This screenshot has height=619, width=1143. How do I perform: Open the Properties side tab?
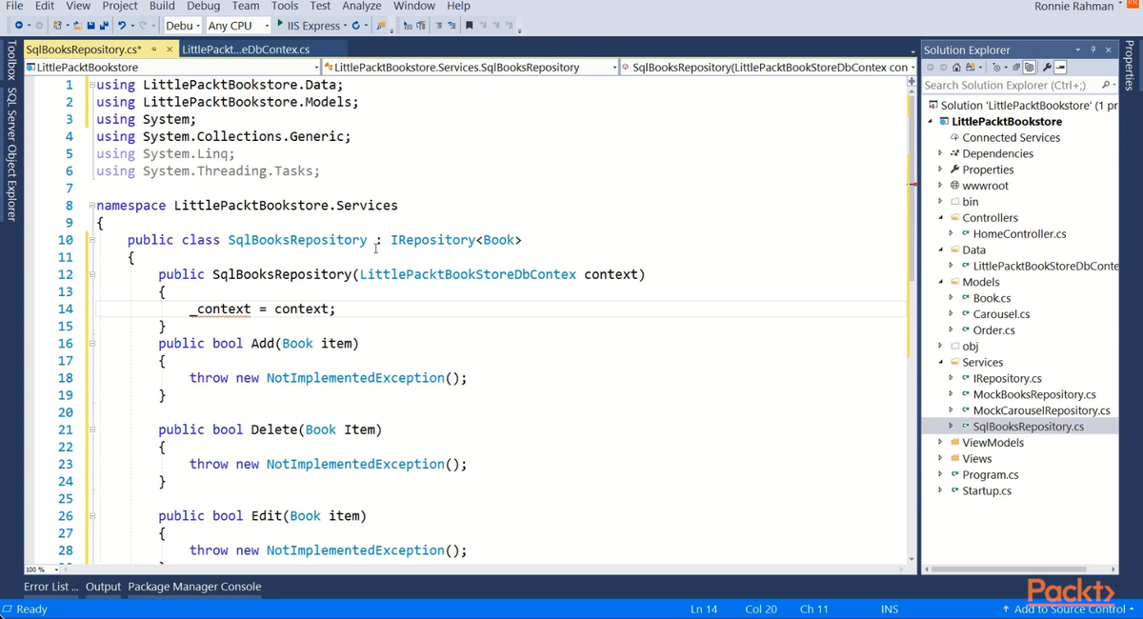1131,66
